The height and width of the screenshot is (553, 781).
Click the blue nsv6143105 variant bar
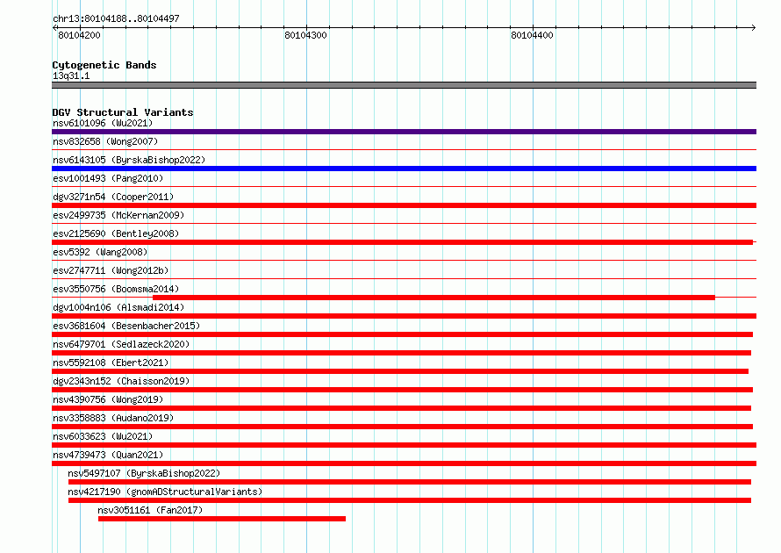[x=404, y=169]
